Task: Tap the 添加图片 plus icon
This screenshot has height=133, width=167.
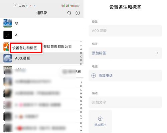Action: point(100,119)
